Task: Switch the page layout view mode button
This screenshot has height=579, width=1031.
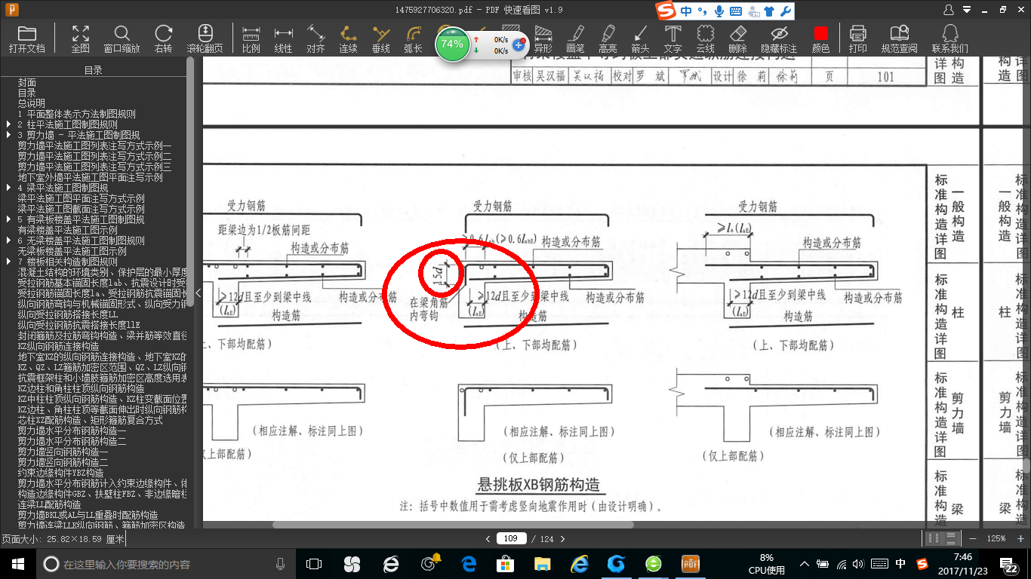Action: [941, 538]
